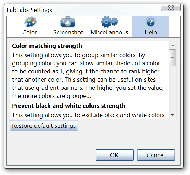190x175 pixels.
Task: Confirm settings with the OK button
Action: click(114, 155)
